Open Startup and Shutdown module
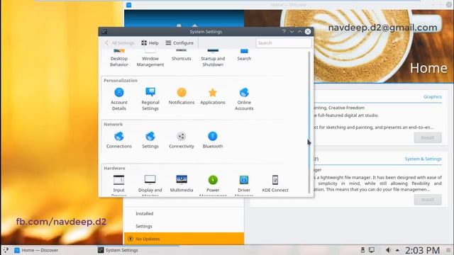 (x=213, y=58)
